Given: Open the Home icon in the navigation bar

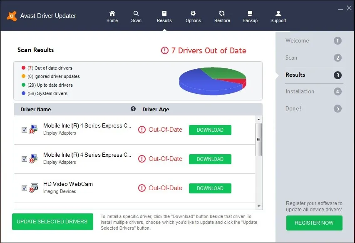Looking at the screenshot, I should [112, 13].
